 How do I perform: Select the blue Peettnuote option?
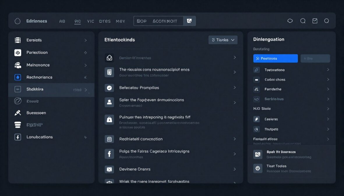(x=276, y=58)
